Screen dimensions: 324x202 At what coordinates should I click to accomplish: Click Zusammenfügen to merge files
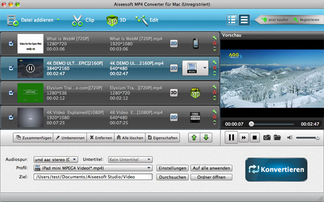point(33,138)
